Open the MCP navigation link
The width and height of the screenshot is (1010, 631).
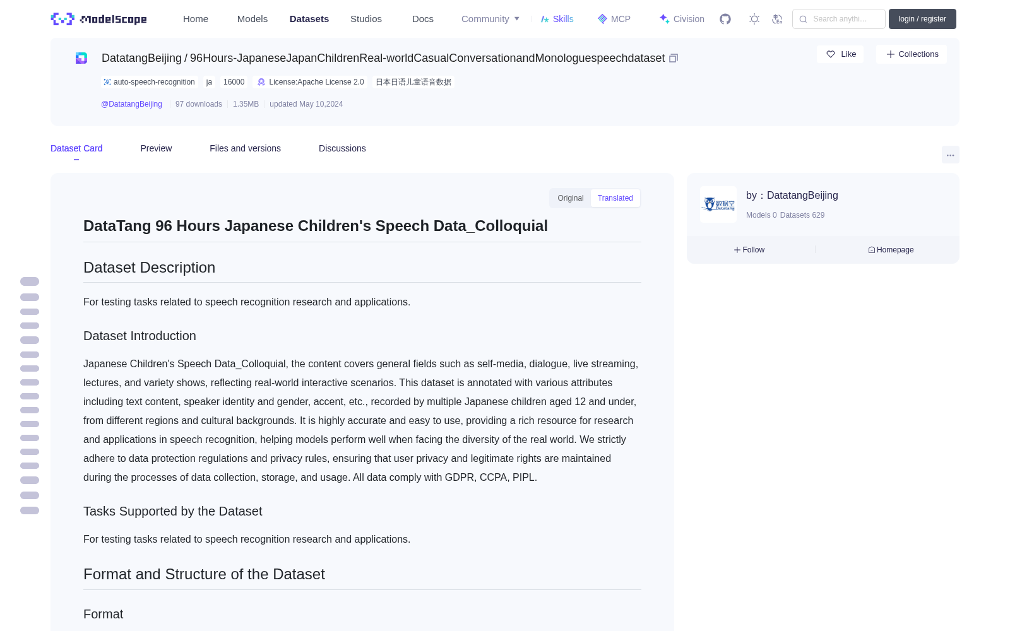point(614,19)
